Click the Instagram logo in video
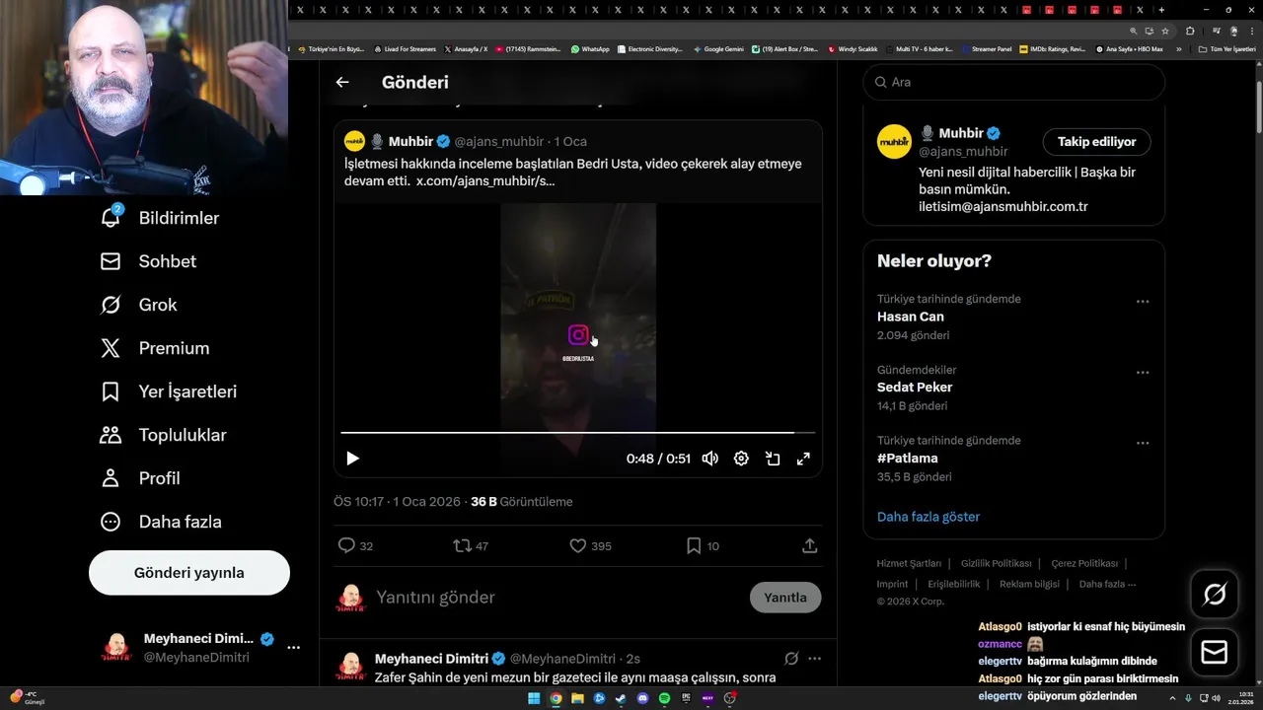 (x=578, y=335)
